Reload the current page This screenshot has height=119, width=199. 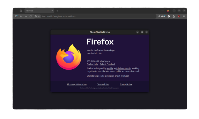click(31, 16)
